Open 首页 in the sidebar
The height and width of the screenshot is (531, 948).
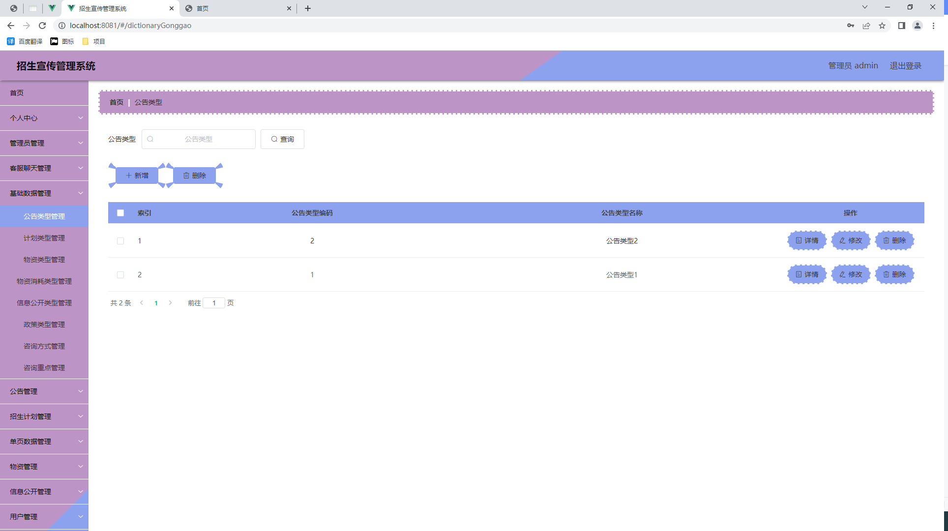(44, 93)
